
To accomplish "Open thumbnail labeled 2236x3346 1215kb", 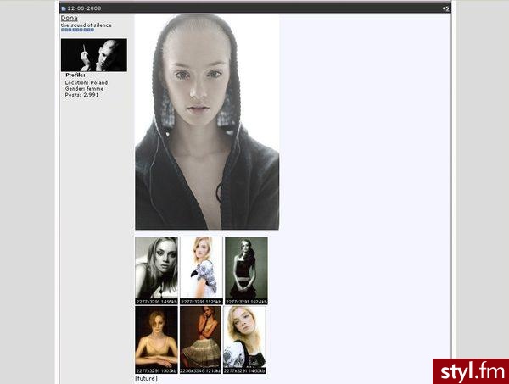I will pyautogui.click(x=200, y=340).
